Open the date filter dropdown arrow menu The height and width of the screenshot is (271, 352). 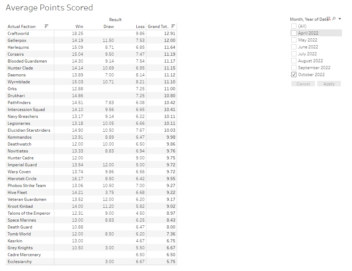(340, 19)
